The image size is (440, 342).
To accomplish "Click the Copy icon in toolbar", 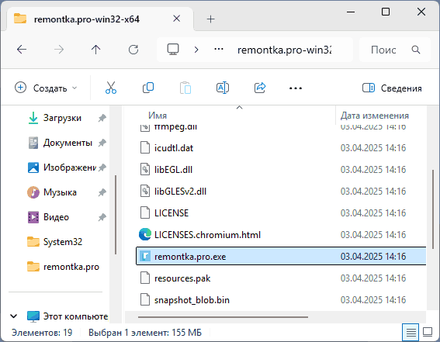I will point(148,88).
